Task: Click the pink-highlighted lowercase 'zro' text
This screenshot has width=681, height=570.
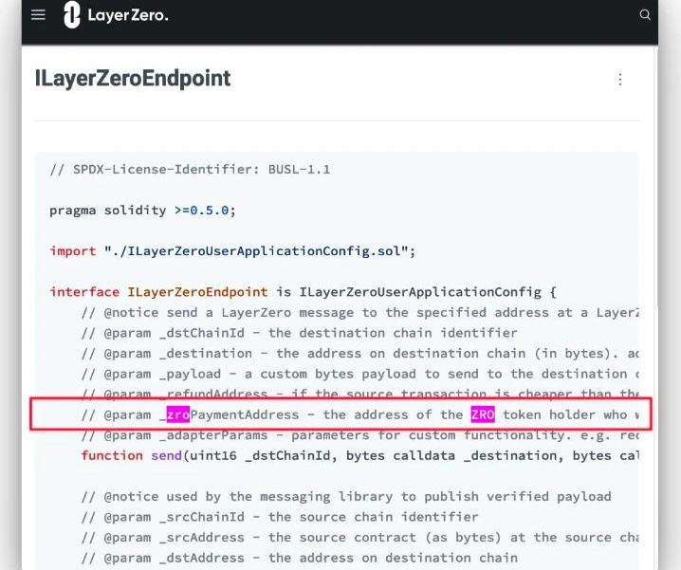Action: (177, 414)
